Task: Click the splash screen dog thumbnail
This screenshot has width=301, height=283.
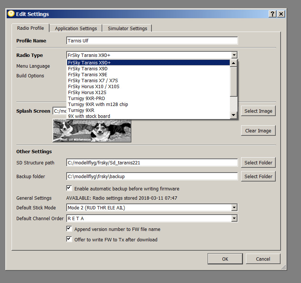Action: point(92,130)
